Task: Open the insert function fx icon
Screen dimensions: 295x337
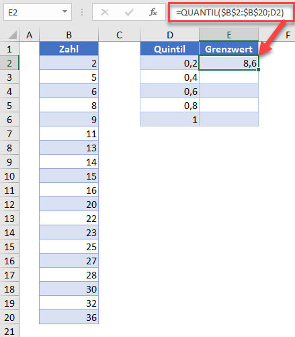Action: [x=153, y=12]
